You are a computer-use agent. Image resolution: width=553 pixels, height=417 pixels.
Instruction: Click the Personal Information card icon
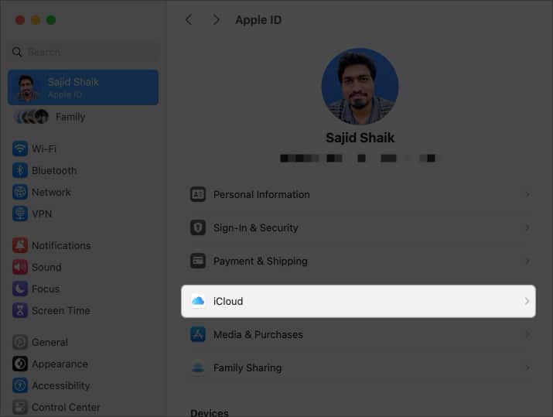198,194
